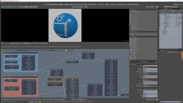The image size is (183, 103).
Task: Open gear icon below the texture properties panel
Action: pyautogui.click(x=157, y=100)
